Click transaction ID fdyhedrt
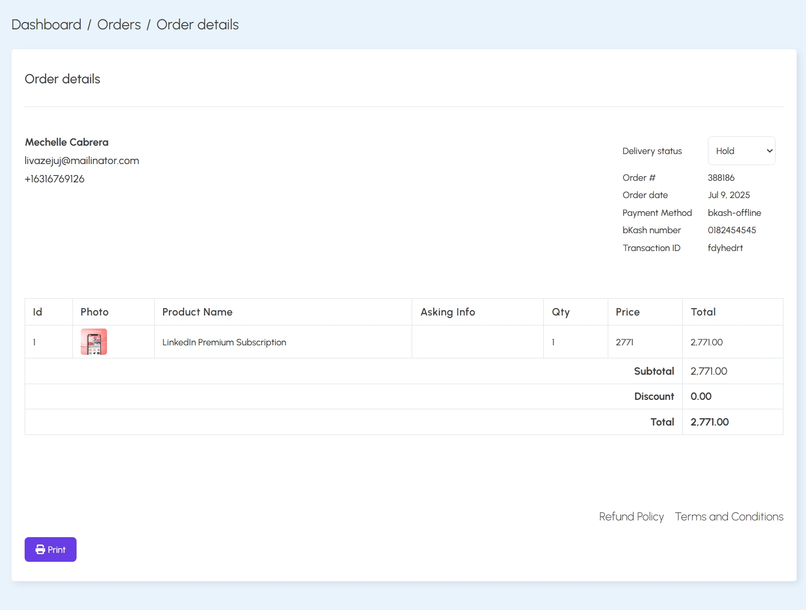This screenshot has height=610, width=806. [725, 248]
